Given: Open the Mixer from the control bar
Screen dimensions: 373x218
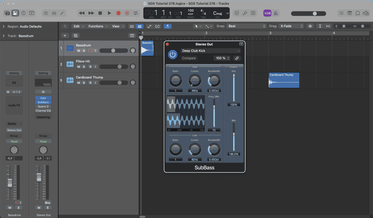Looking at the screenshot, I should 54,13.
